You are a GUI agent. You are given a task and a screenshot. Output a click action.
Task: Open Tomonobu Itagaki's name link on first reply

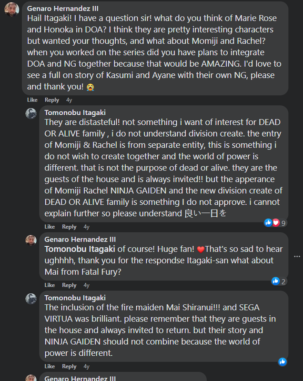click(75, 112)
